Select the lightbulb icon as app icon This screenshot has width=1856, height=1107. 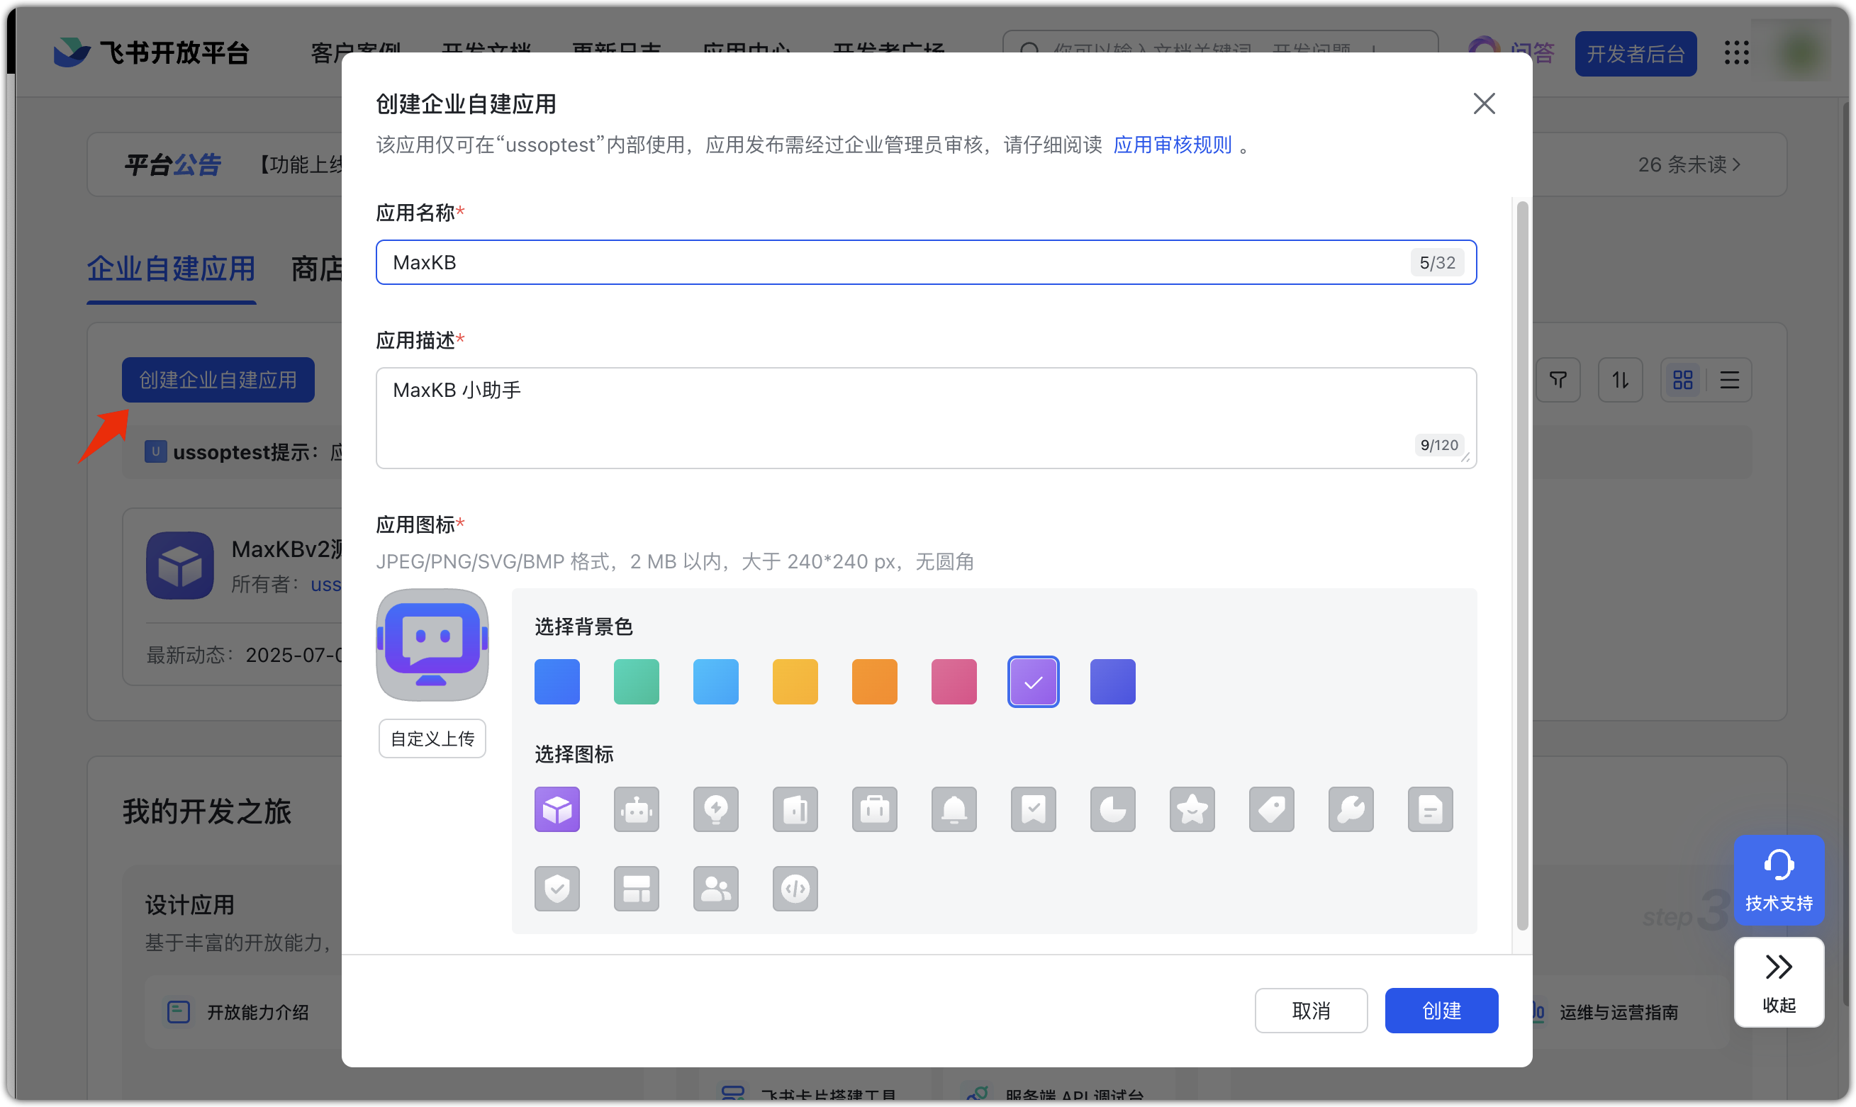pos(715,809)
